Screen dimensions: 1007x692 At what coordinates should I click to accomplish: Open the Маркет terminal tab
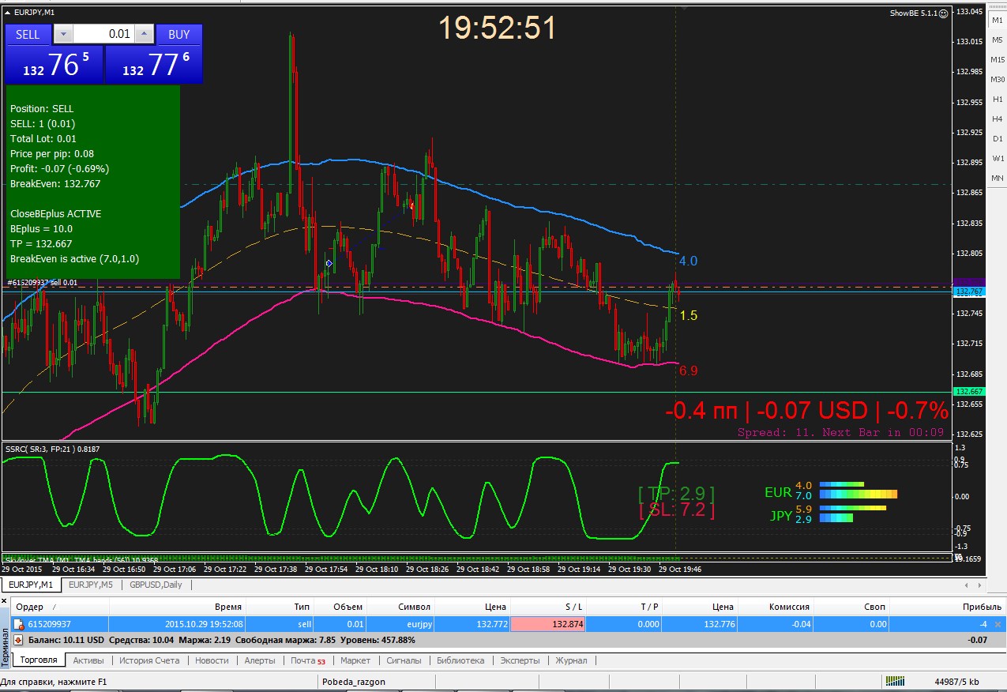point(355,660)
